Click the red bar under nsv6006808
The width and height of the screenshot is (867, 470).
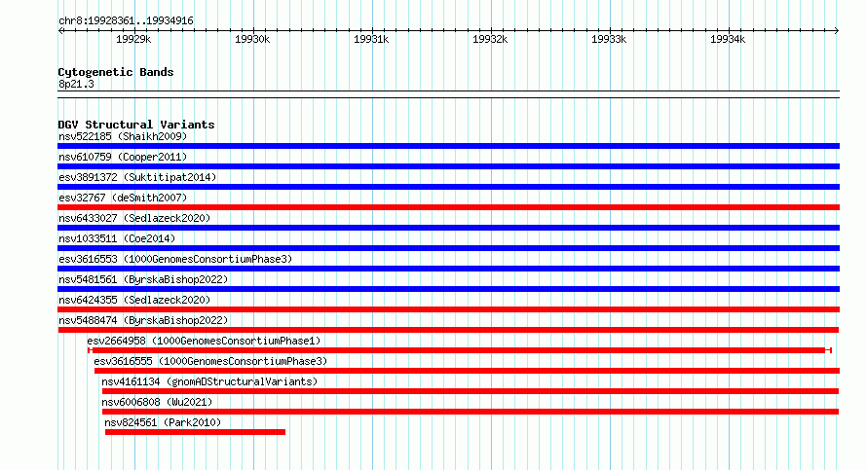point(471,412)
